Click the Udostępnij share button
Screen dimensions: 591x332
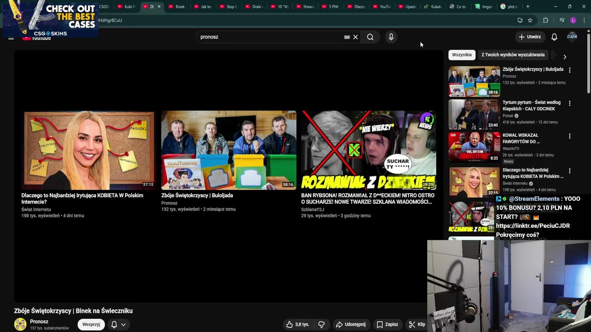point(351,324)
